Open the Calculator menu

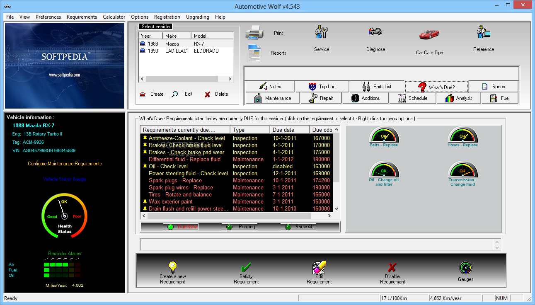114,17
